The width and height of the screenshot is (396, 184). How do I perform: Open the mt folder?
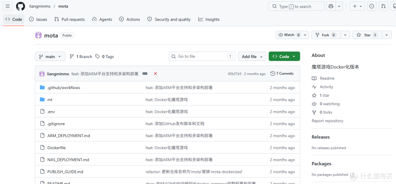click(50, 100)
